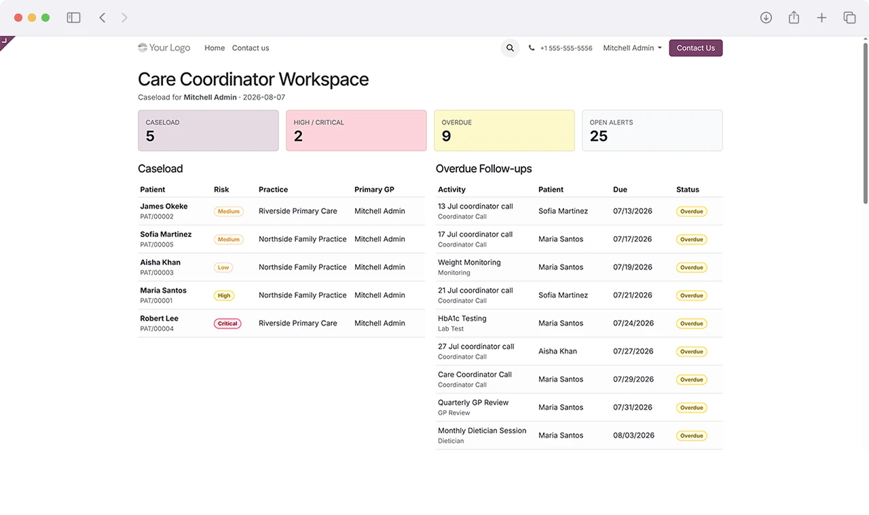Click the phone icon beside +1 555-555-5556
The image size is (869, 515).
(532, 48)
